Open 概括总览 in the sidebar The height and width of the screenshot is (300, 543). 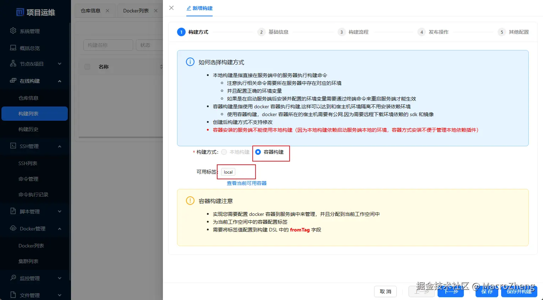(x=35, y=48)
